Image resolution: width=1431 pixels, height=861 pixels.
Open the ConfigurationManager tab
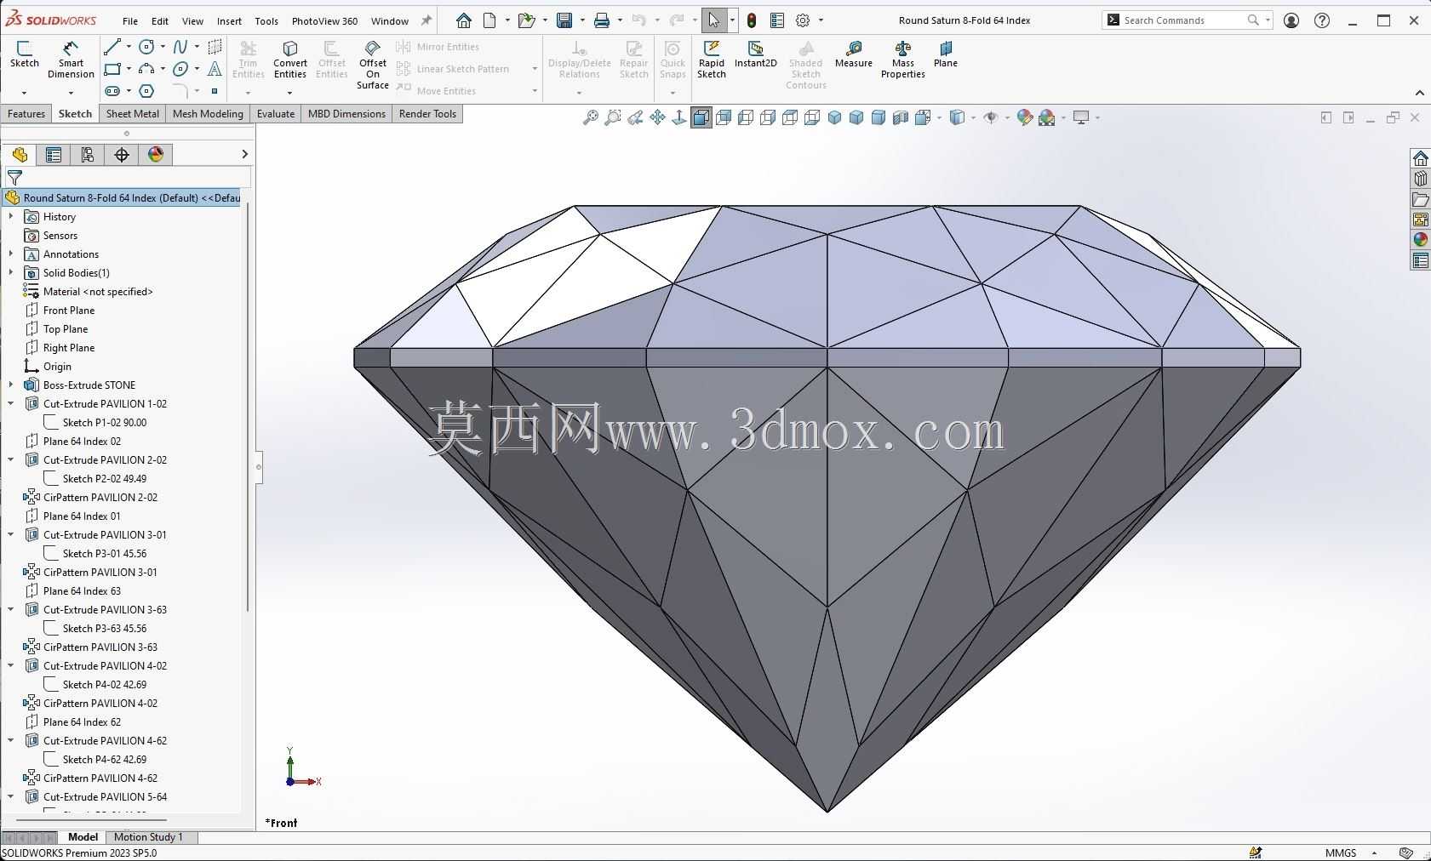tap(87, 154)
